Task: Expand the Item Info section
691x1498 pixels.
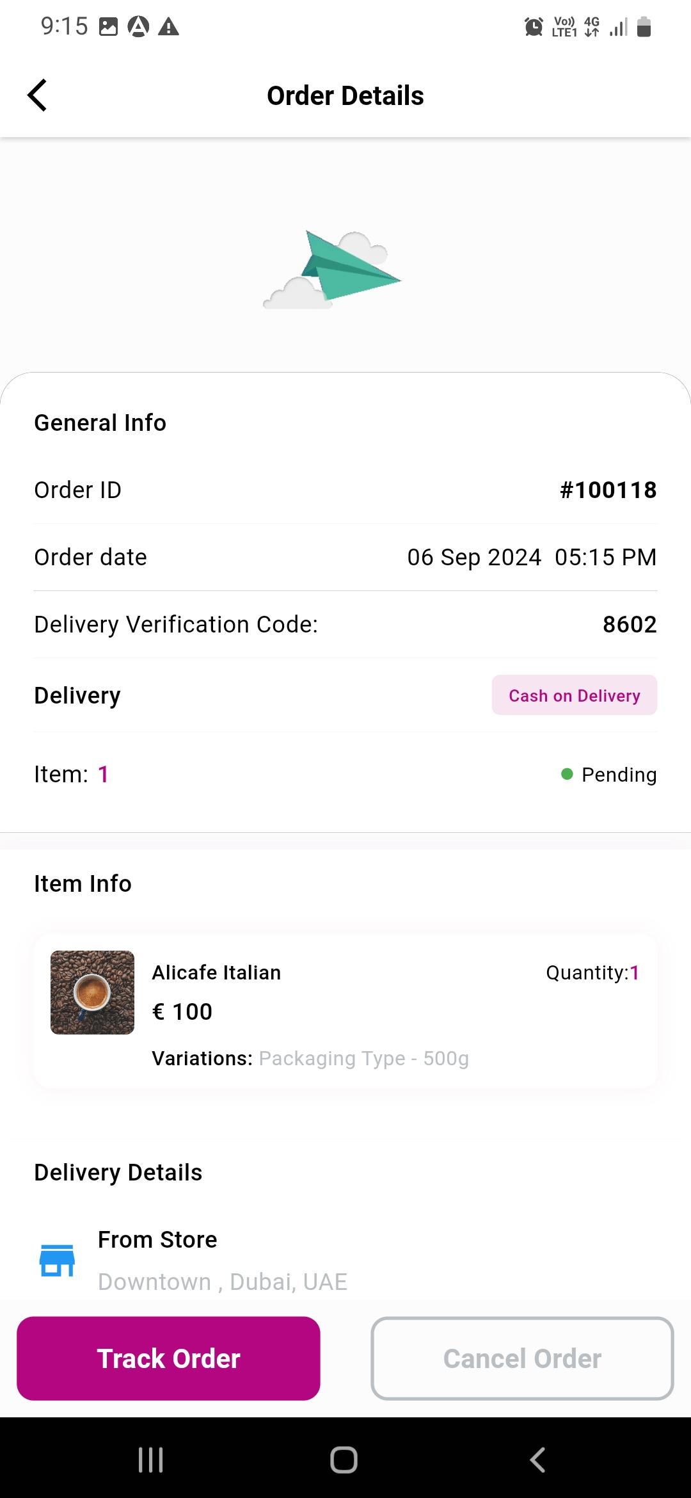Action: (83, 883)
